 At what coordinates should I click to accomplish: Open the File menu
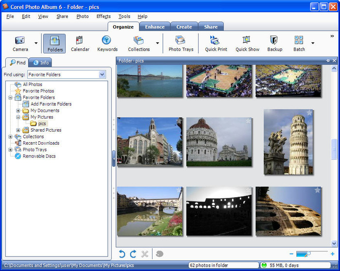[10, 17]
